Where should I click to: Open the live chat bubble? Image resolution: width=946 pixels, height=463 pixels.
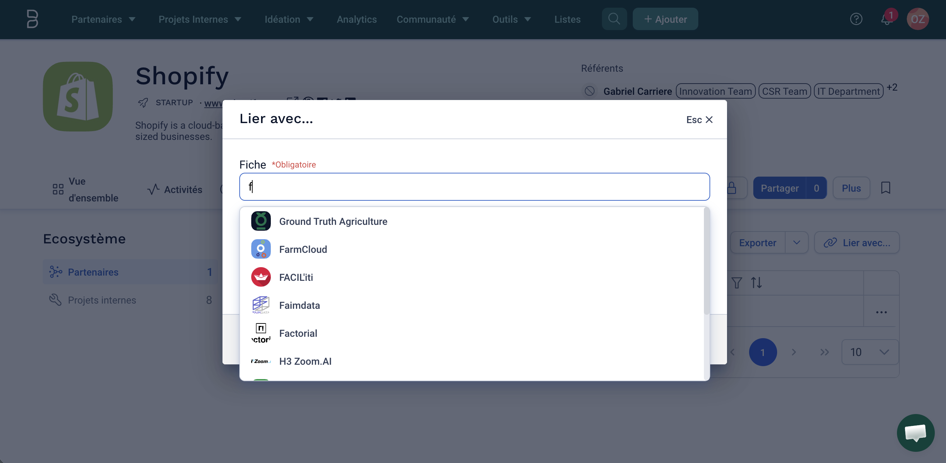point(915,433)
